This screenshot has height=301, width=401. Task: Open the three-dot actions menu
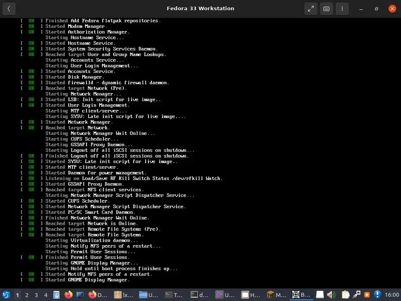(x=342, y=9)
